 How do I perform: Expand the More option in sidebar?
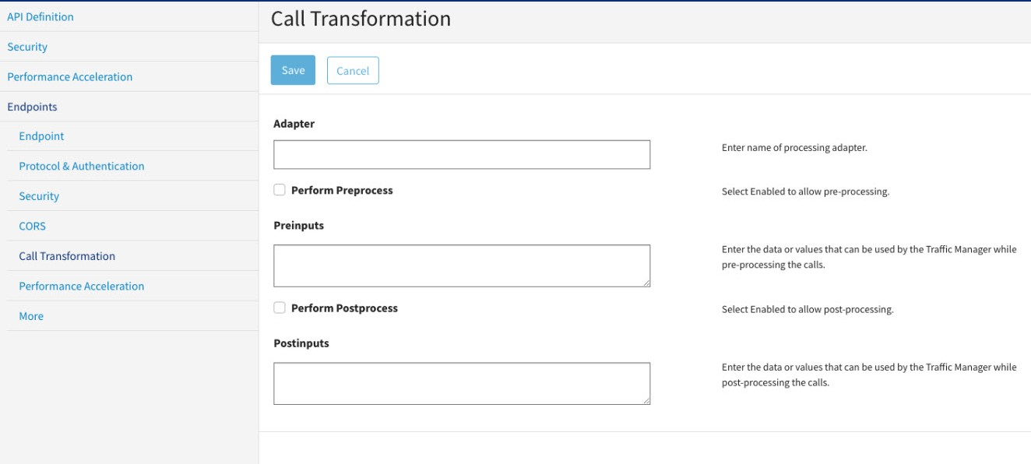coord(31,316)
